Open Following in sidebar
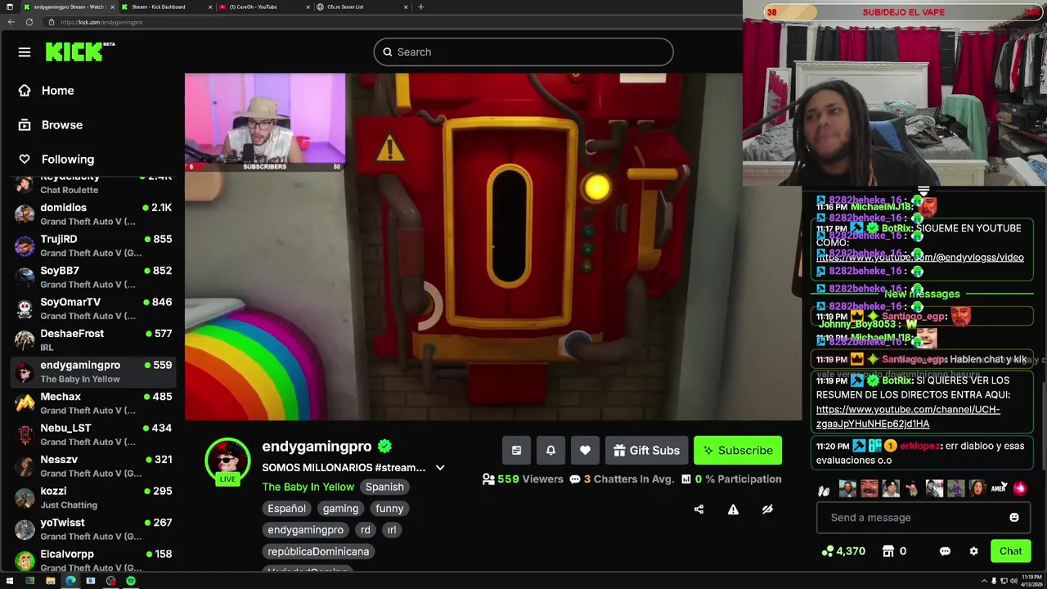This screenshot has width=1047, height=589. [x=57, y=160]
